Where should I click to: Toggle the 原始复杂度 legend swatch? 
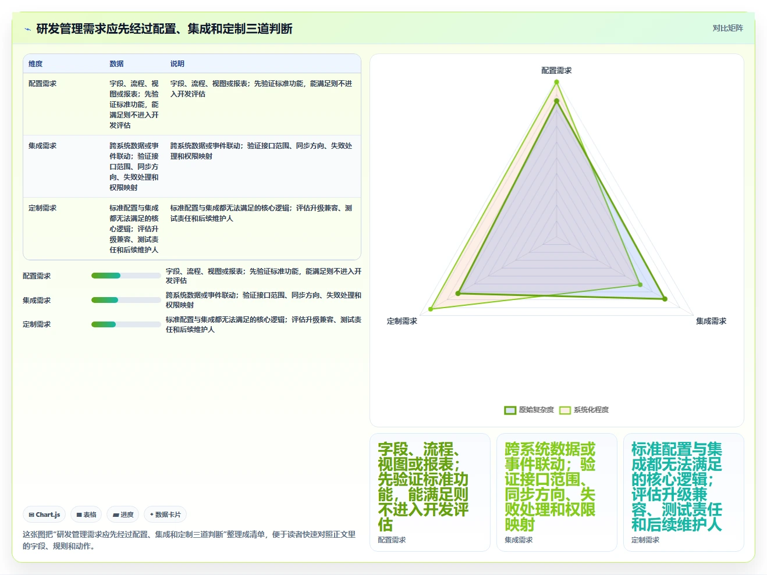point(510,410)
